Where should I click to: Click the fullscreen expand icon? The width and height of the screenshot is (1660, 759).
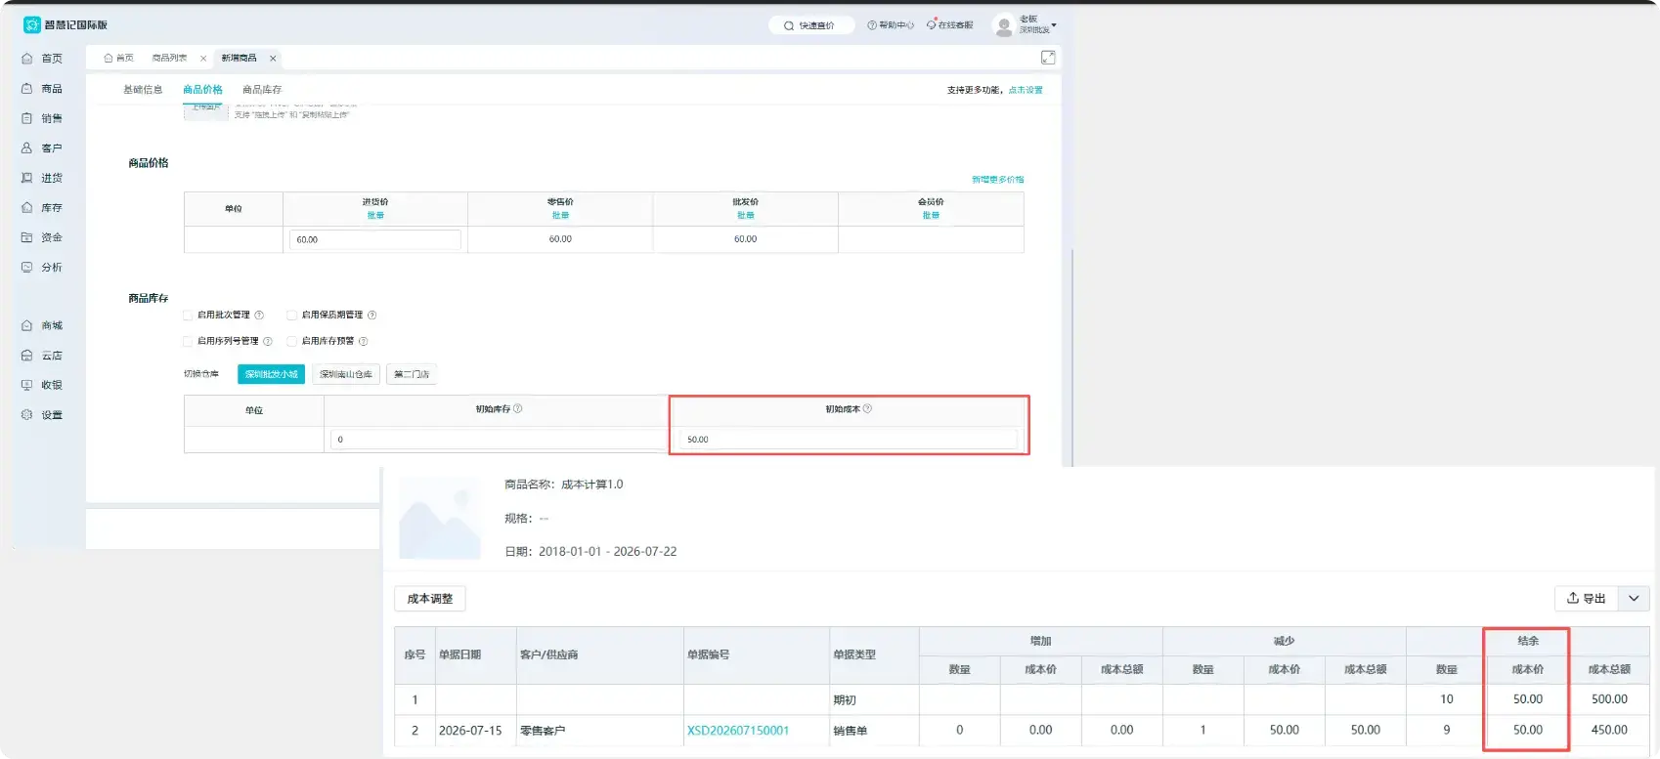point(1048,58)
